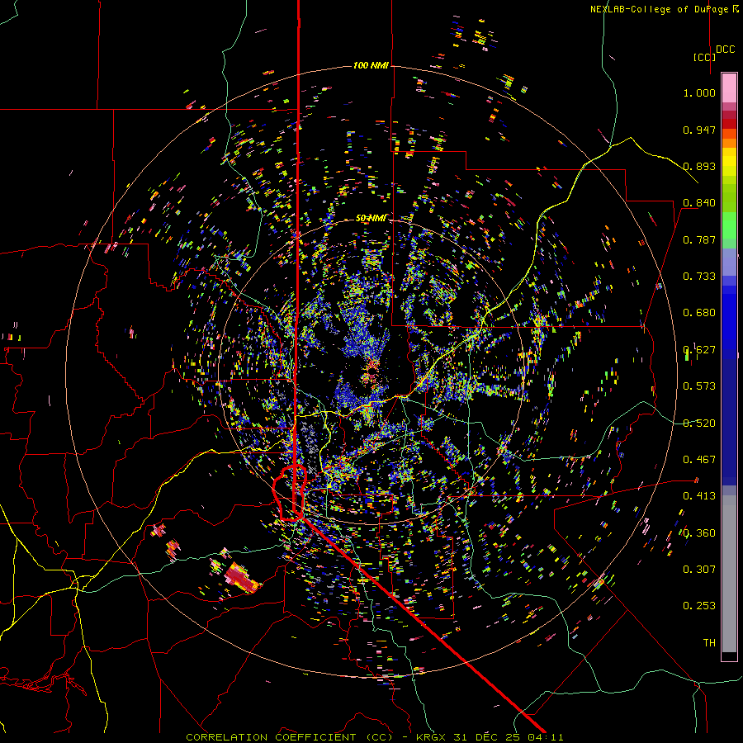
Task: Click the 0.840 scale value
Action: [x=699, y=203]
